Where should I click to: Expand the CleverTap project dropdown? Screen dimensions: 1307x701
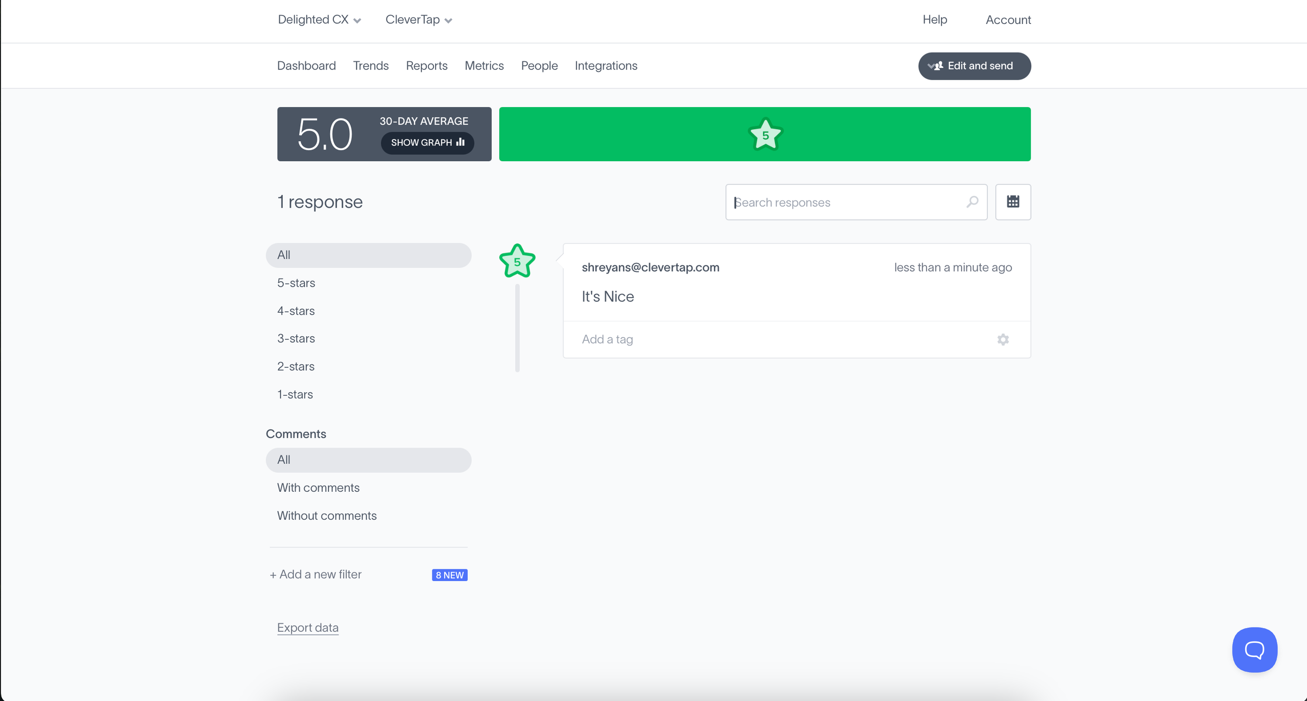[419, 20]
